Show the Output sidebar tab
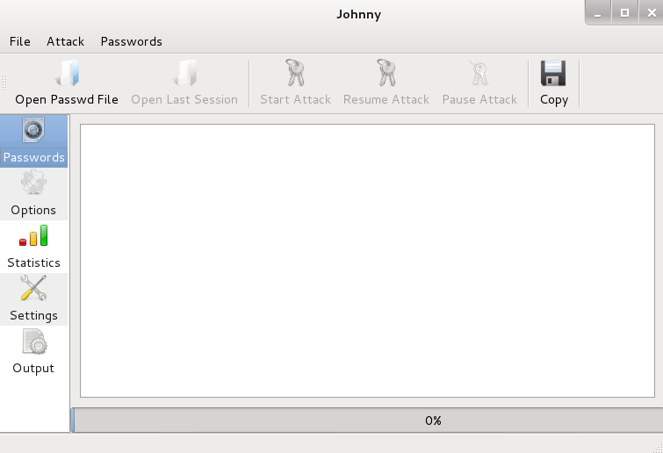The image size is (663, 453). pyautogui.click(x=34, y=352)
